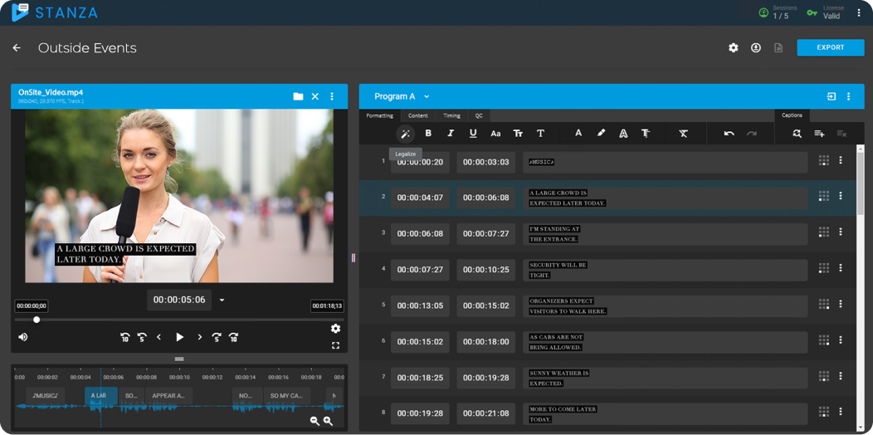The image size is (873, 435).
Task: Undo the last caption edit
Action: point(729,134)
